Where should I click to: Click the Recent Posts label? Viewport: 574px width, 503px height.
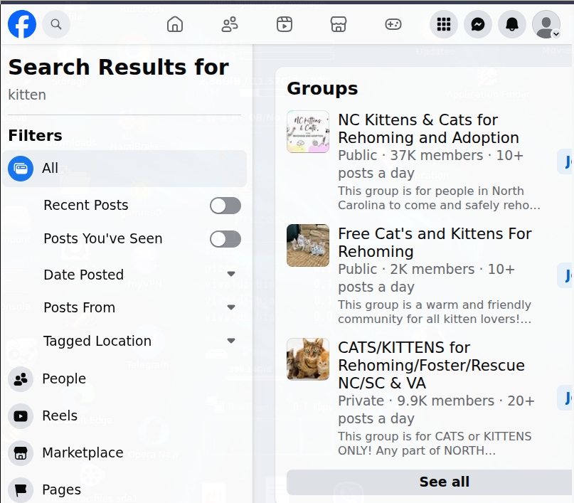click(85, 205)
